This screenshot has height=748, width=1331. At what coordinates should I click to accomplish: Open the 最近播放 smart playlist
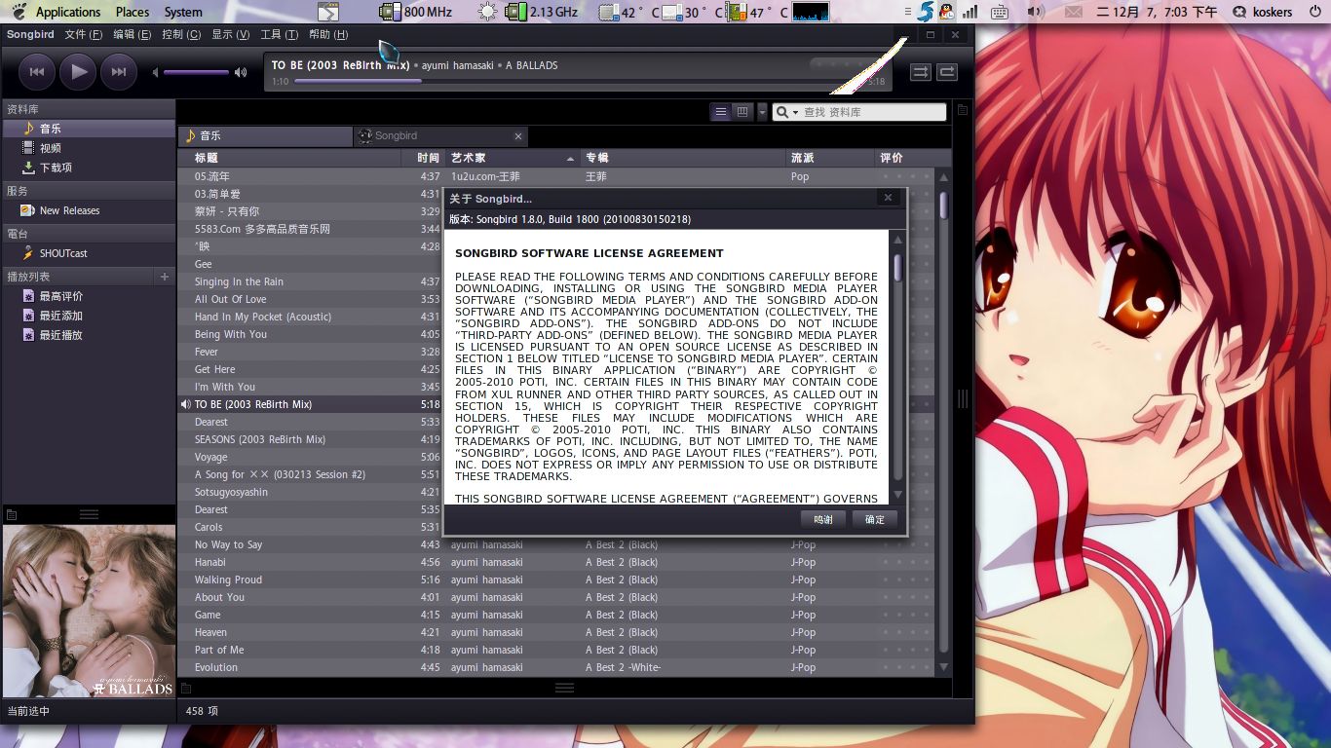pos(88,335)
